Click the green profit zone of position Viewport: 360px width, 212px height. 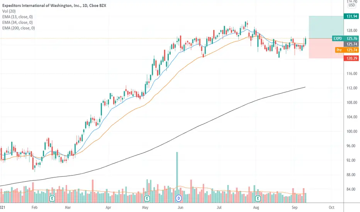click(x=326, y=27)
